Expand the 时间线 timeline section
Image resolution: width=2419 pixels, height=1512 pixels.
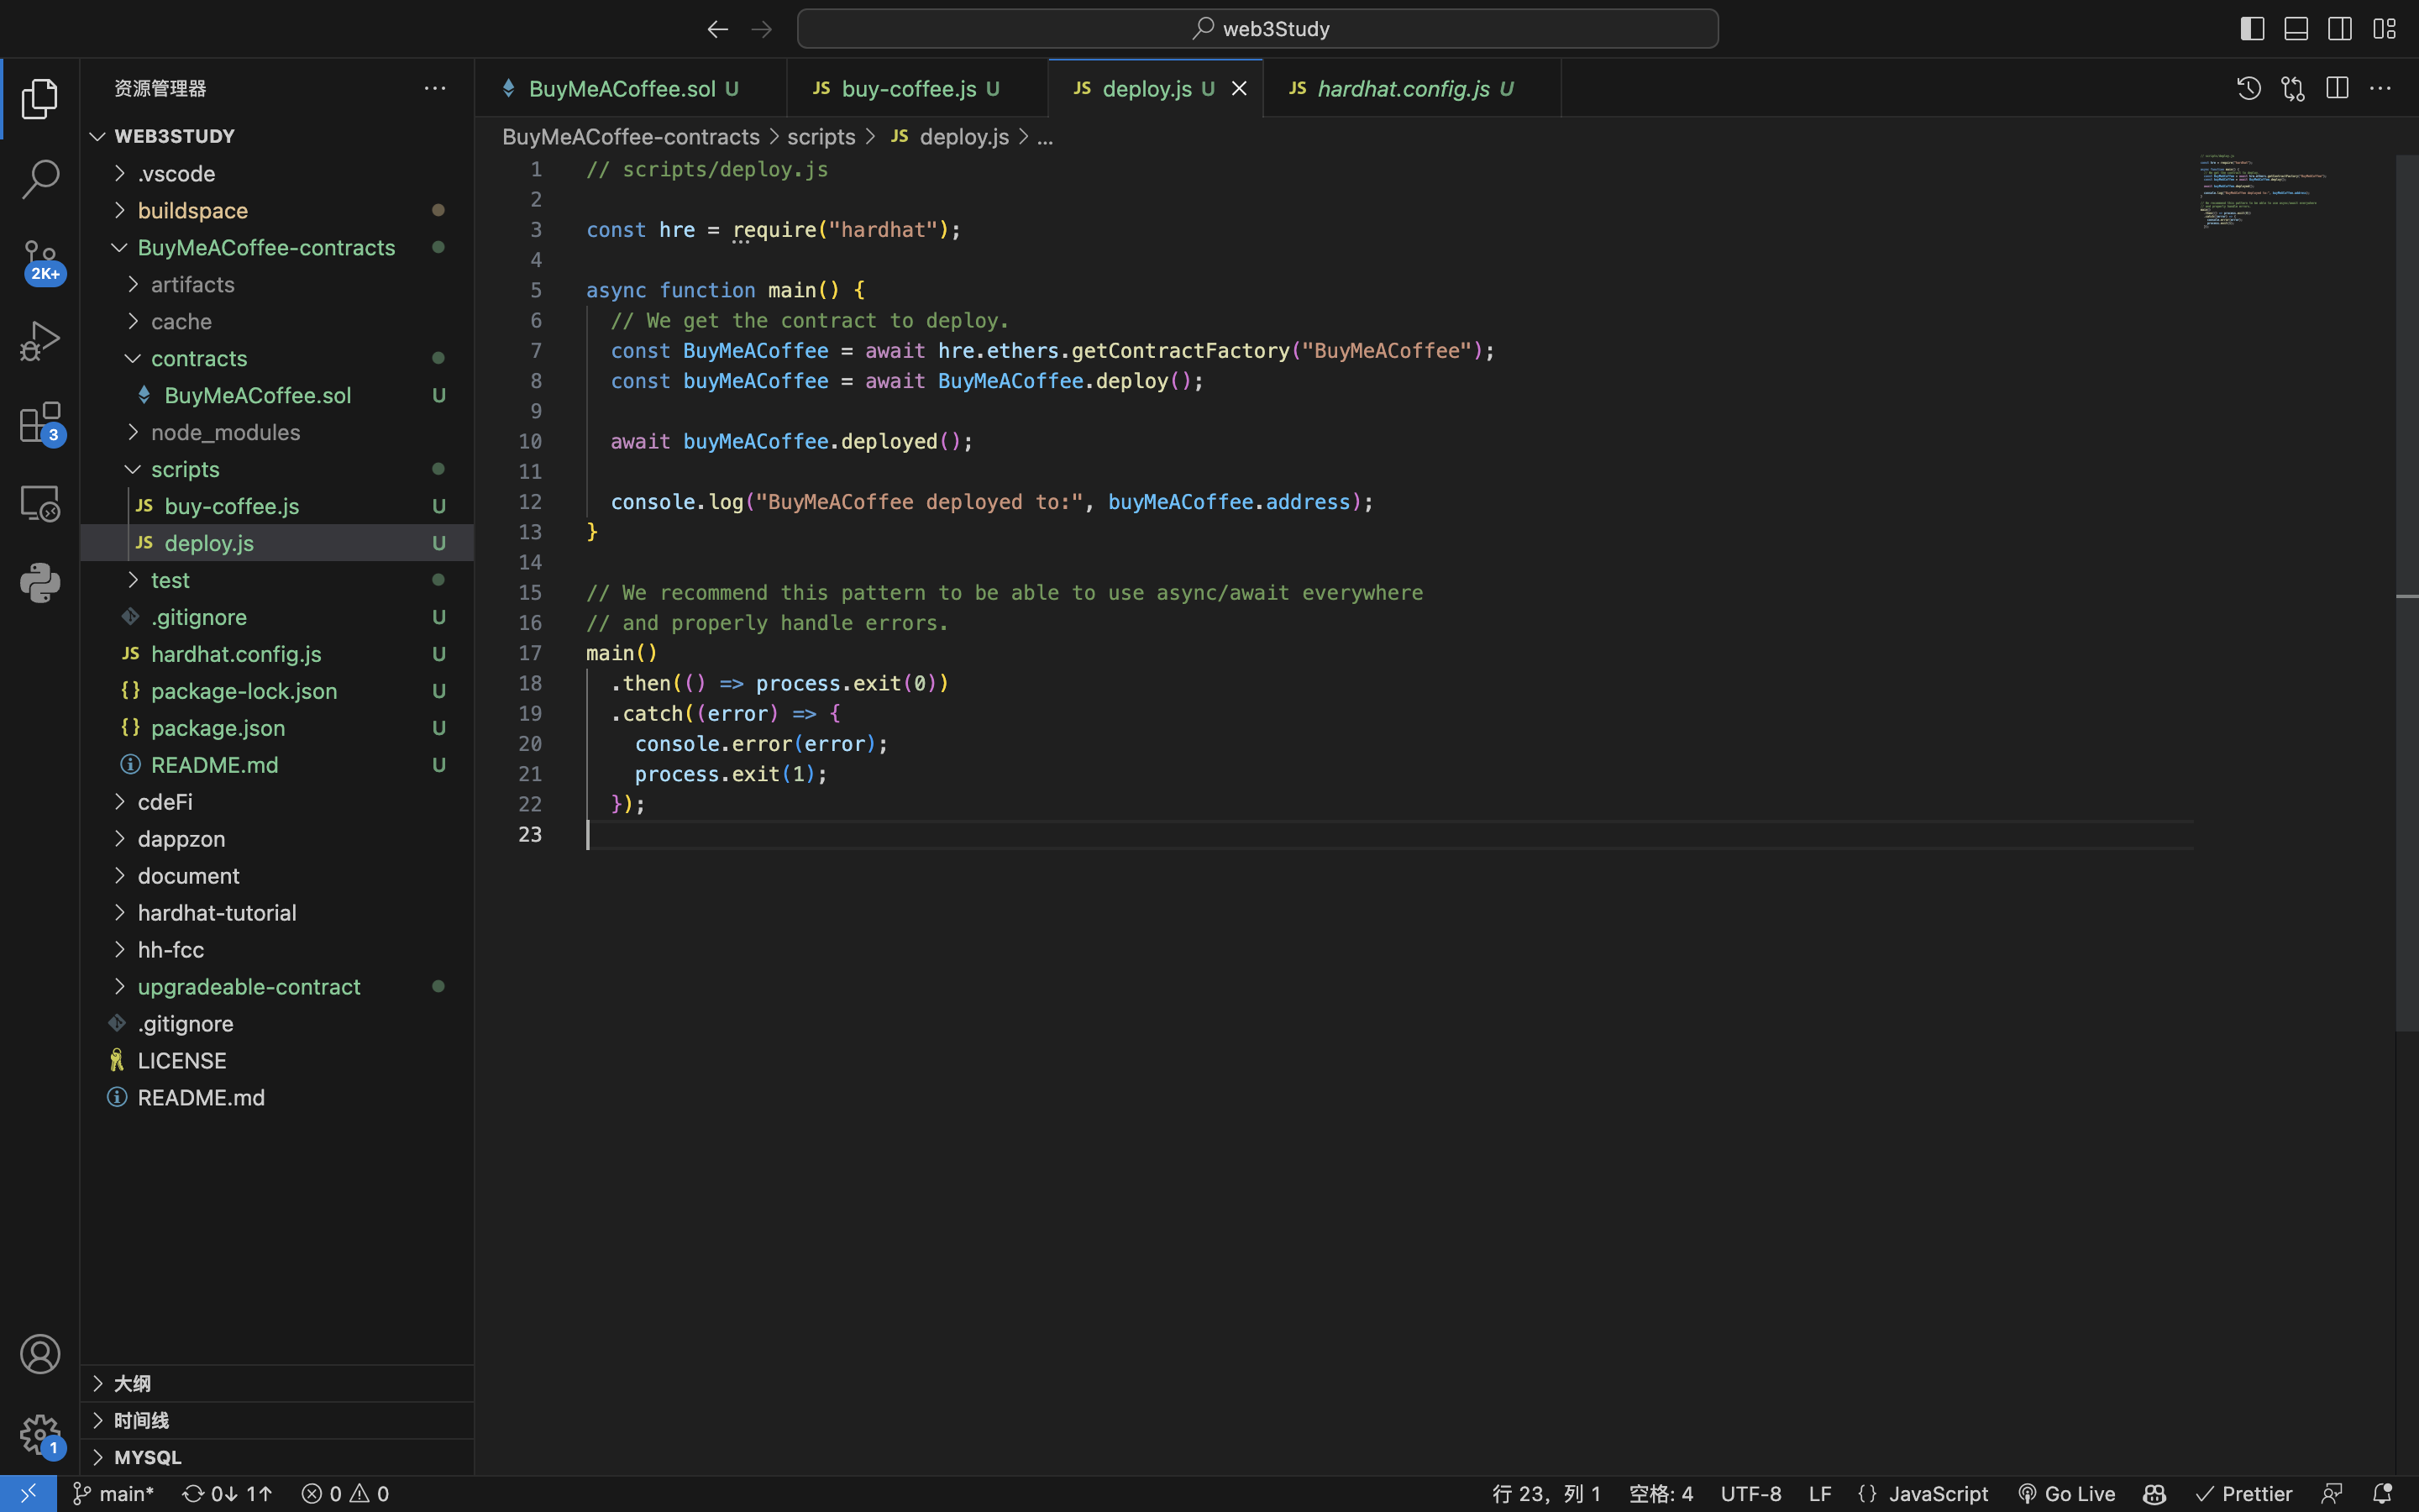[x=277, y=1421]
